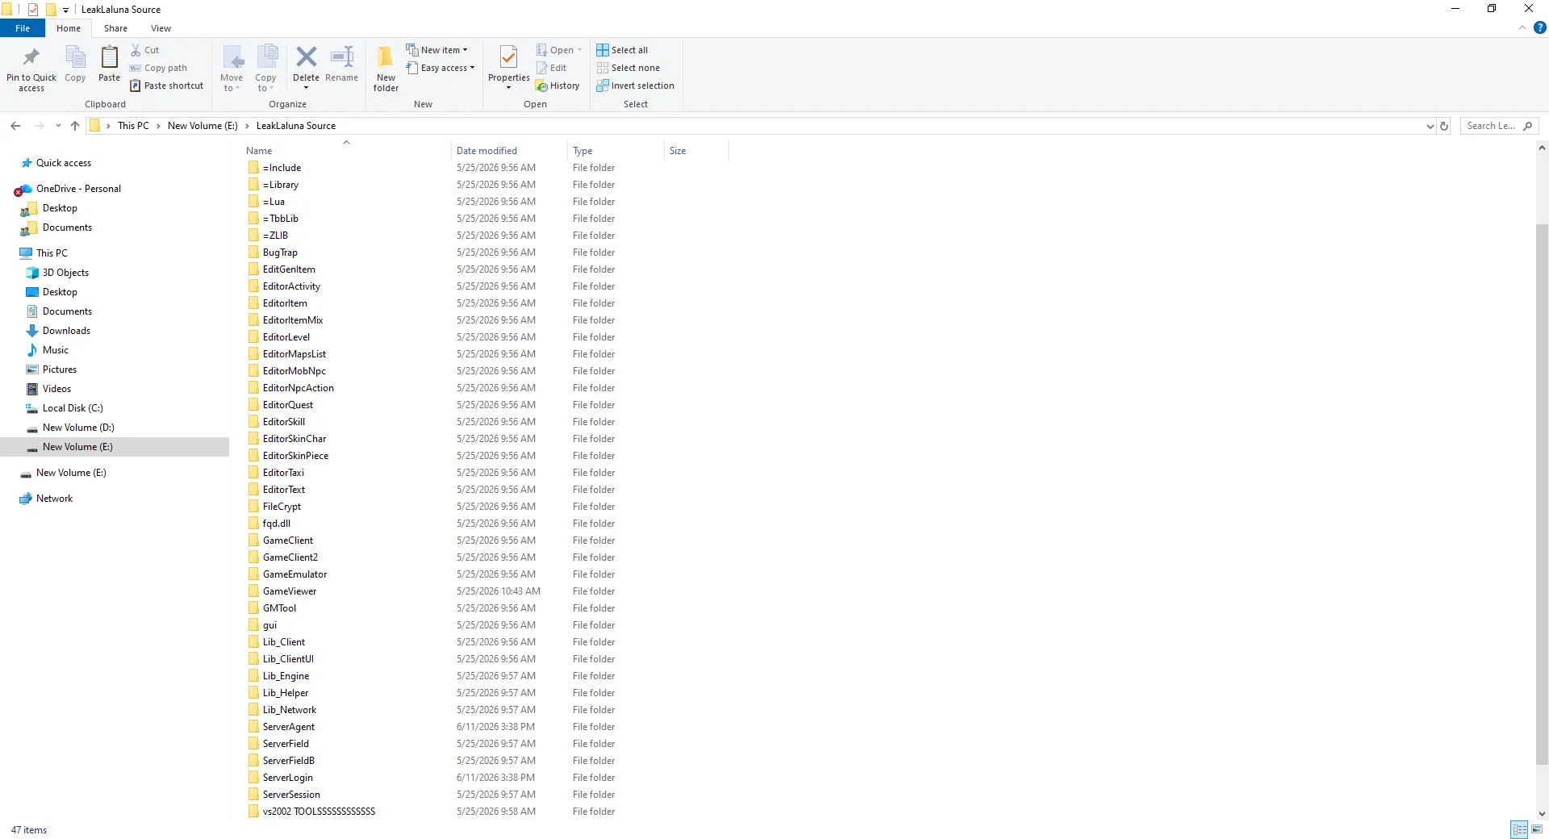Viewport: 1549px width, 839px height.
Task: Open Properties checkmark icon
Action: (x=508, y=58)
